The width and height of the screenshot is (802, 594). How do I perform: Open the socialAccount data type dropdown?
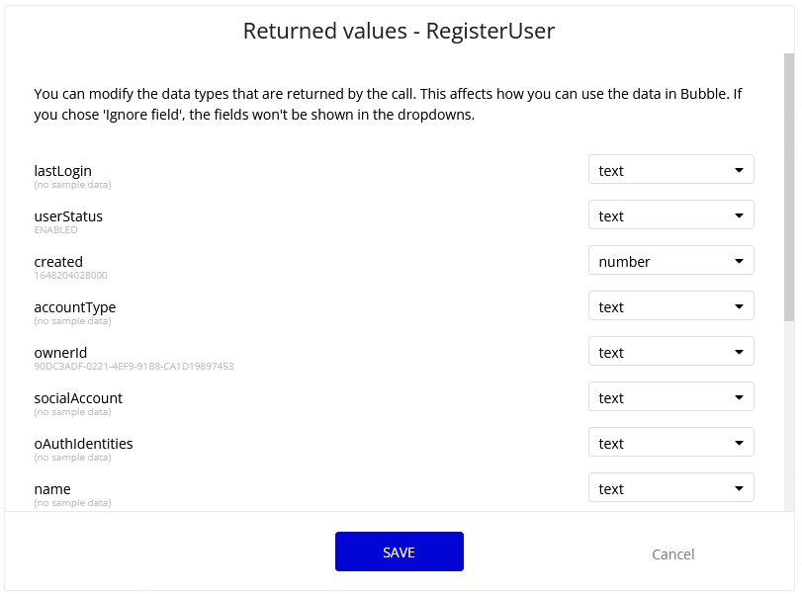point(670,397)
